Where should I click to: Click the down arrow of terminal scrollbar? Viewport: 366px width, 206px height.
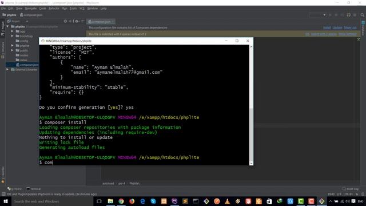251,163
